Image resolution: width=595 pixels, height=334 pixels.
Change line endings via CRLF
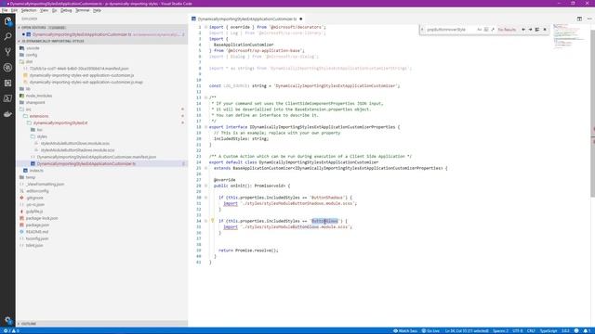coord(531,330)
